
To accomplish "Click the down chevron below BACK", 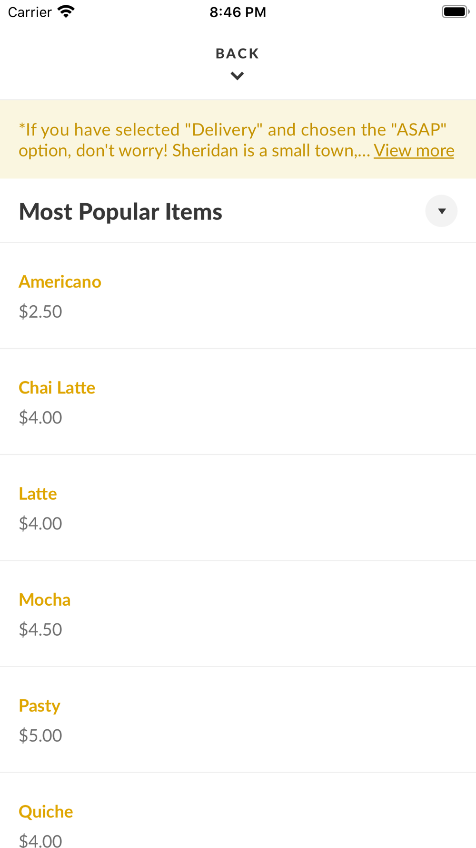I will pos(237,76).
